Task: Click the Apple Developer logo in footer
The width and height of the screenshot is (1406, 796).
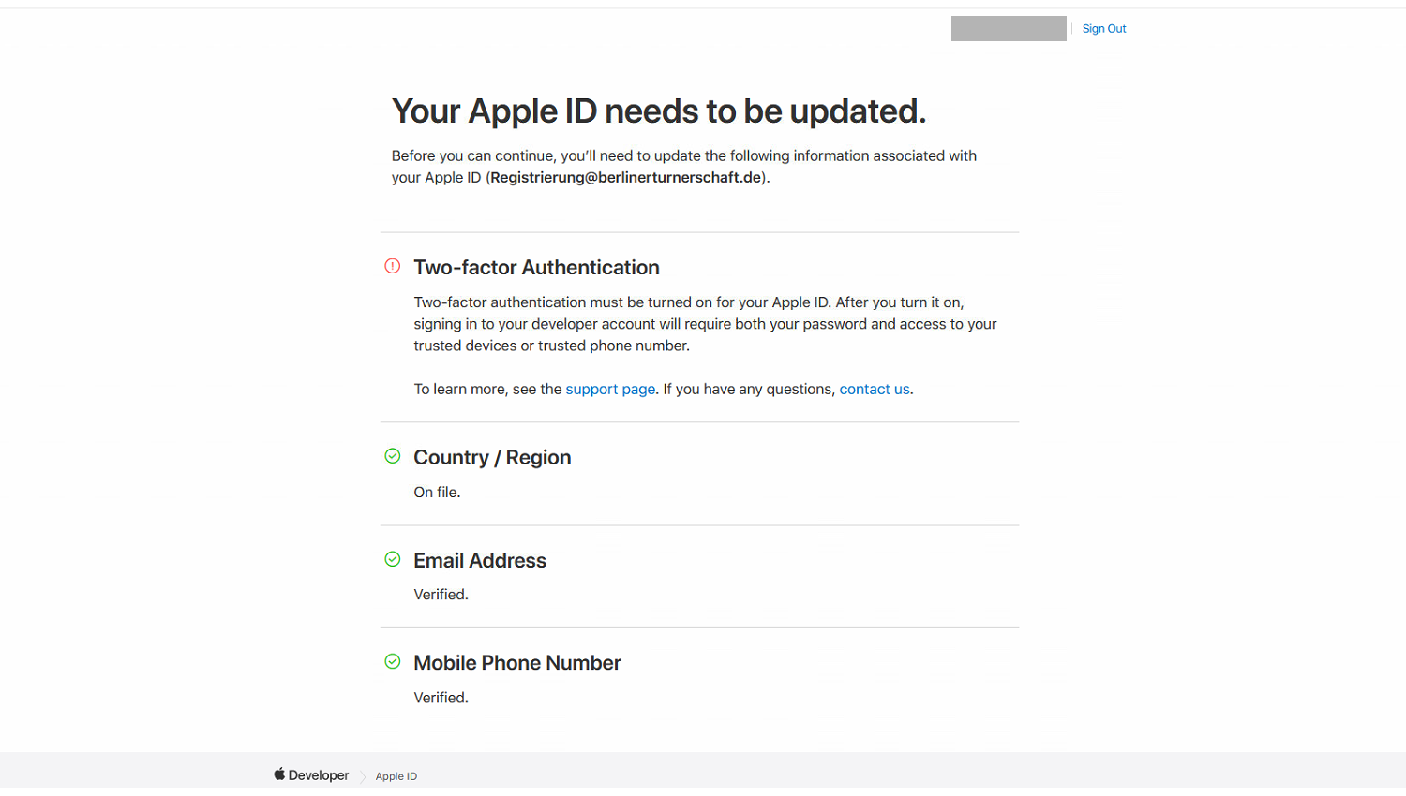Action: tap(311, 774)
